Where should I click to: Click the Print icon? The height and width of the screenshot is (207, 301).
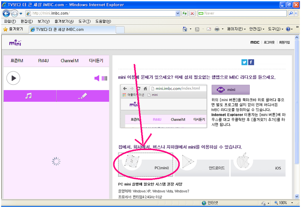click(x=217, y=29)
